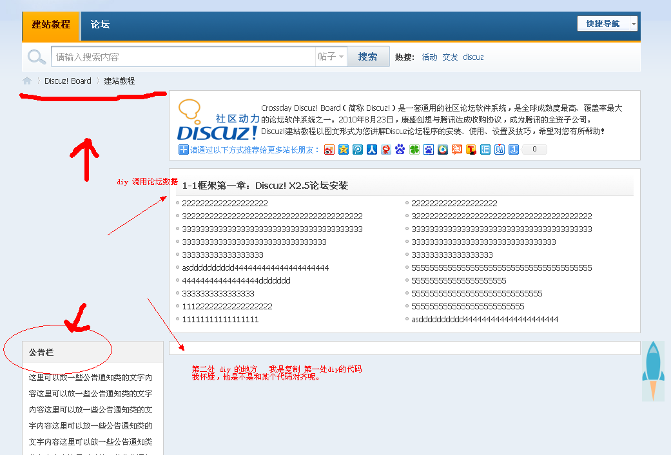671x455 pixels.
Task: Click the round multicolor globe share icon
Action: click(442, 150)
